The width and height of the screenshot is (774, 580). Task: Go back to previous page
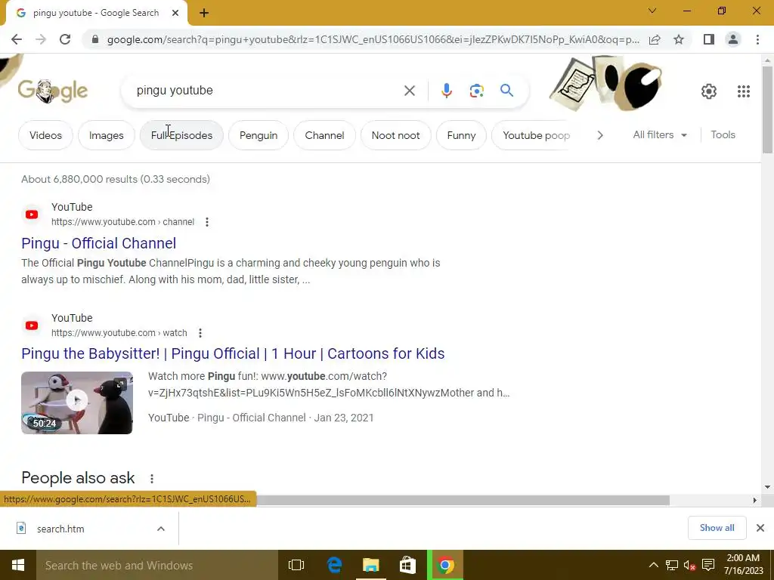[17, 39]
